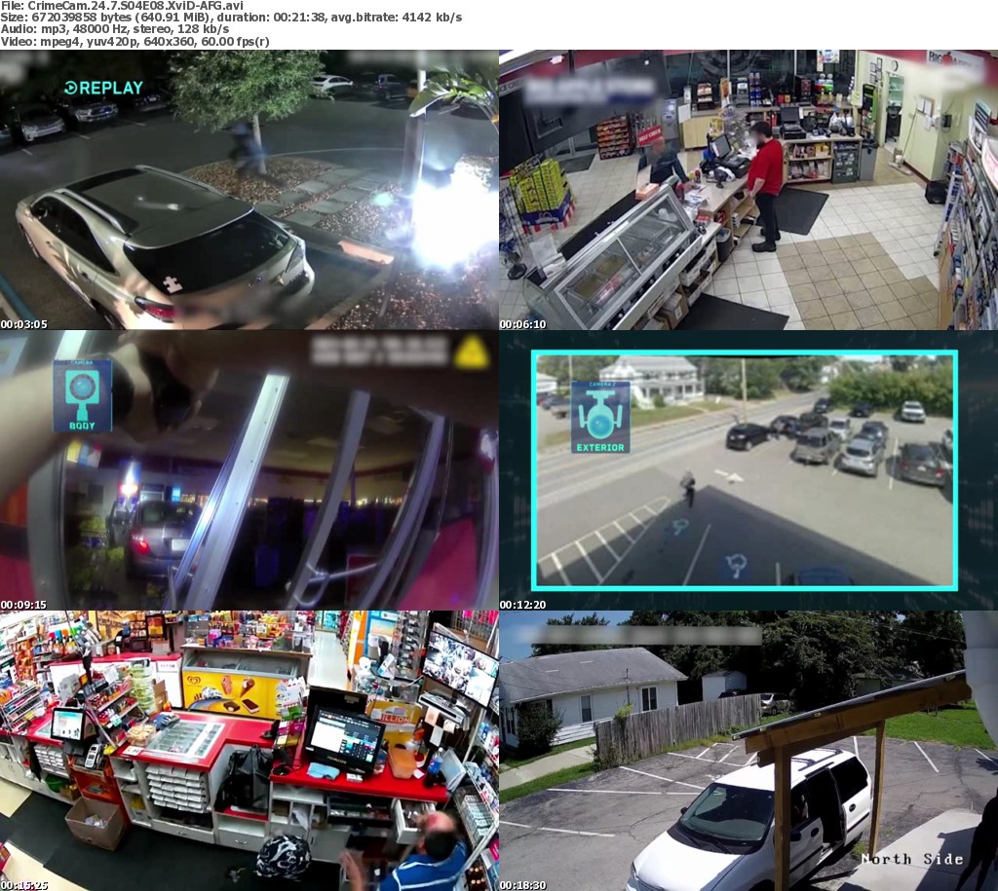The image size is (998, 891).
Task: Open the store counter thumbnail at 00:15:25
Action: 249,751
